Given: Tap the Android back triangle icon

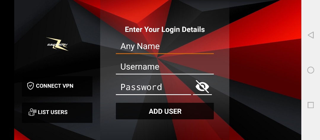Looking at the screenshot, I should 311,35.
